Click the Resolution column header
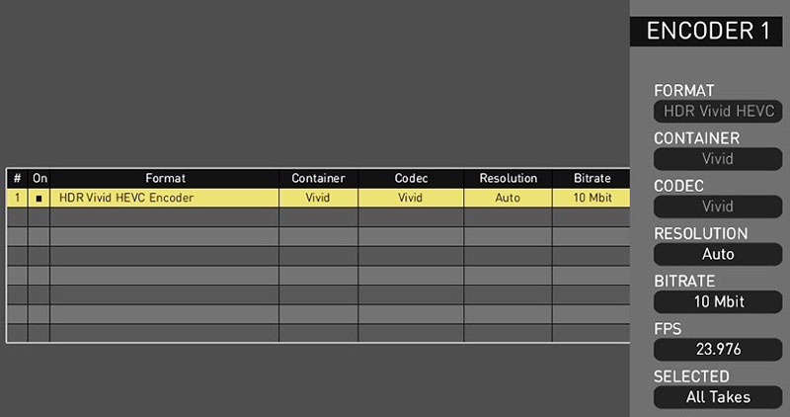The image size is (790, 417). [x=508, y=179]
